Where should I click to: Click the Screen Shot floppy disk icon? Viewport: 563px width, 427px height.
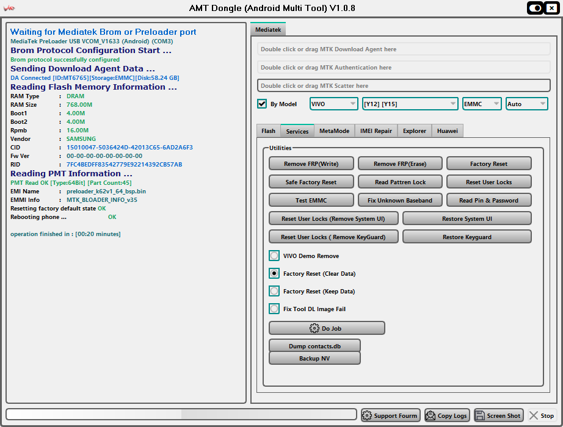480,415
